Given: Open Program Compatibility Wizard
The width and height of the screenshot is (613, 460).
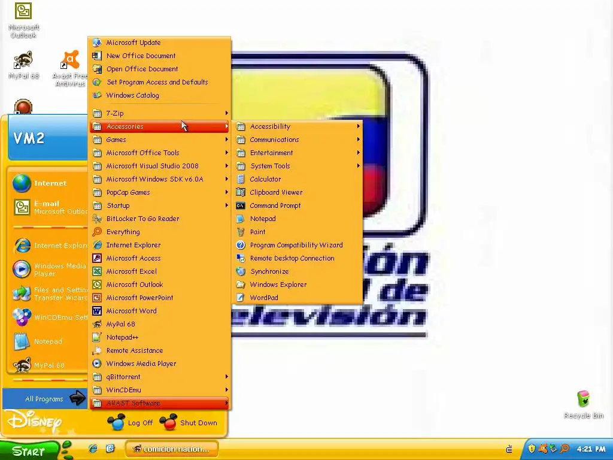Looking at the screenshot, I should point(298,245).
